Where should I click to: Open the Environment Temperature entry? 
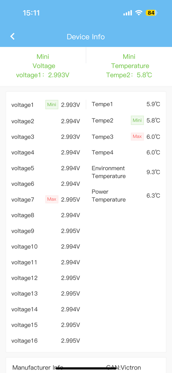click(x=126, y=172)
